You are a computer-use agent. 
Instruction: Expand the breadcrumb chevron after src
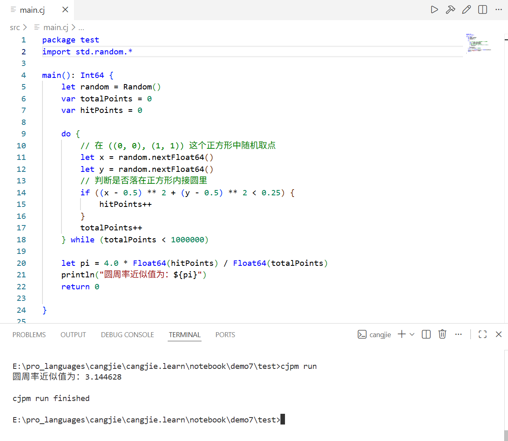pyautogui.click(x=25, y=28)
